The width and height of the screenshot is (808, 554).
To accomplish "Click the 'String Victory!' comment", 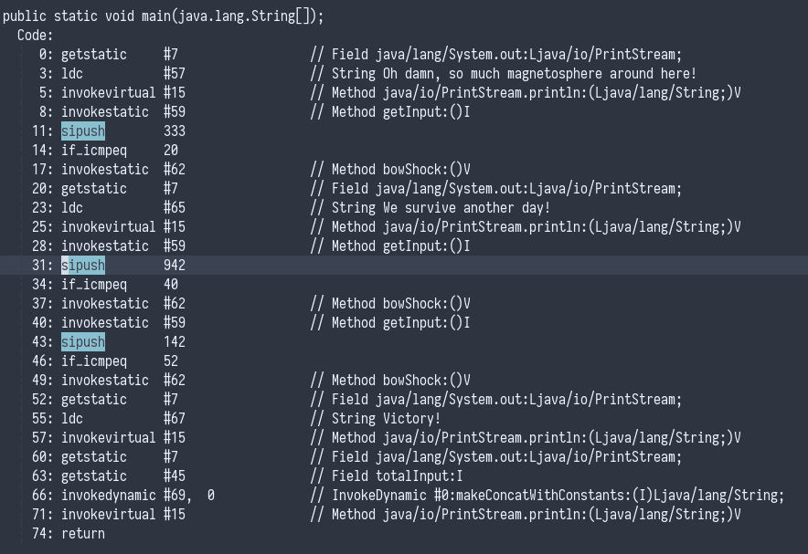I will tap(375, 418).
